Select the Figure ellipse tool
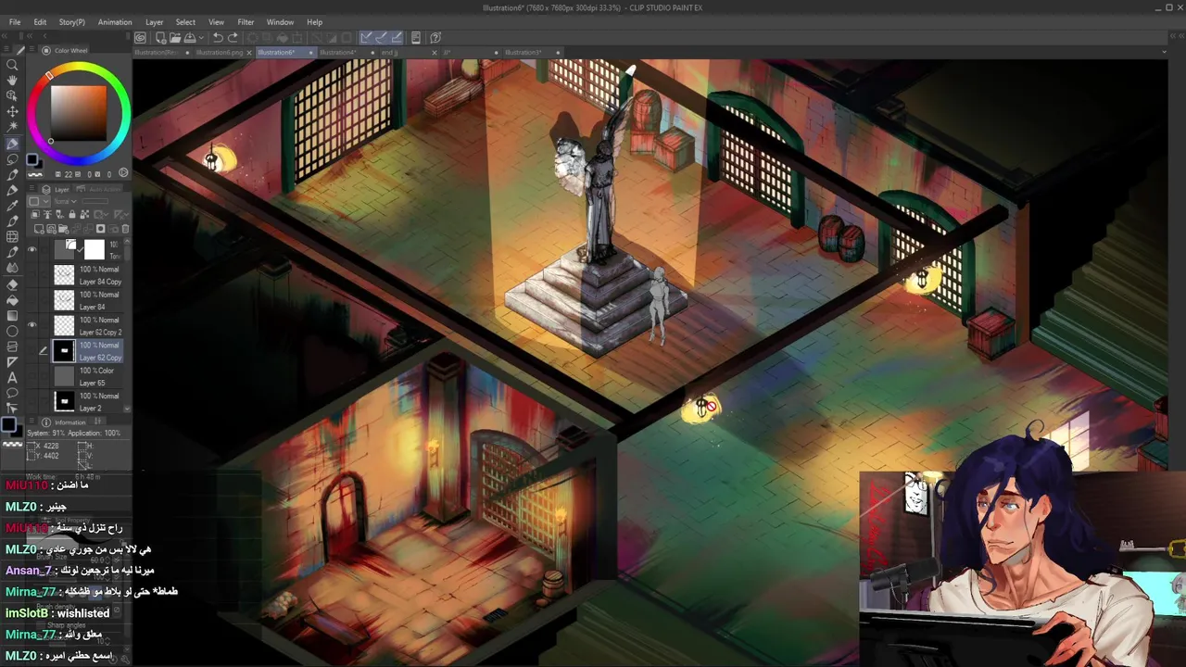 [12, 332]
